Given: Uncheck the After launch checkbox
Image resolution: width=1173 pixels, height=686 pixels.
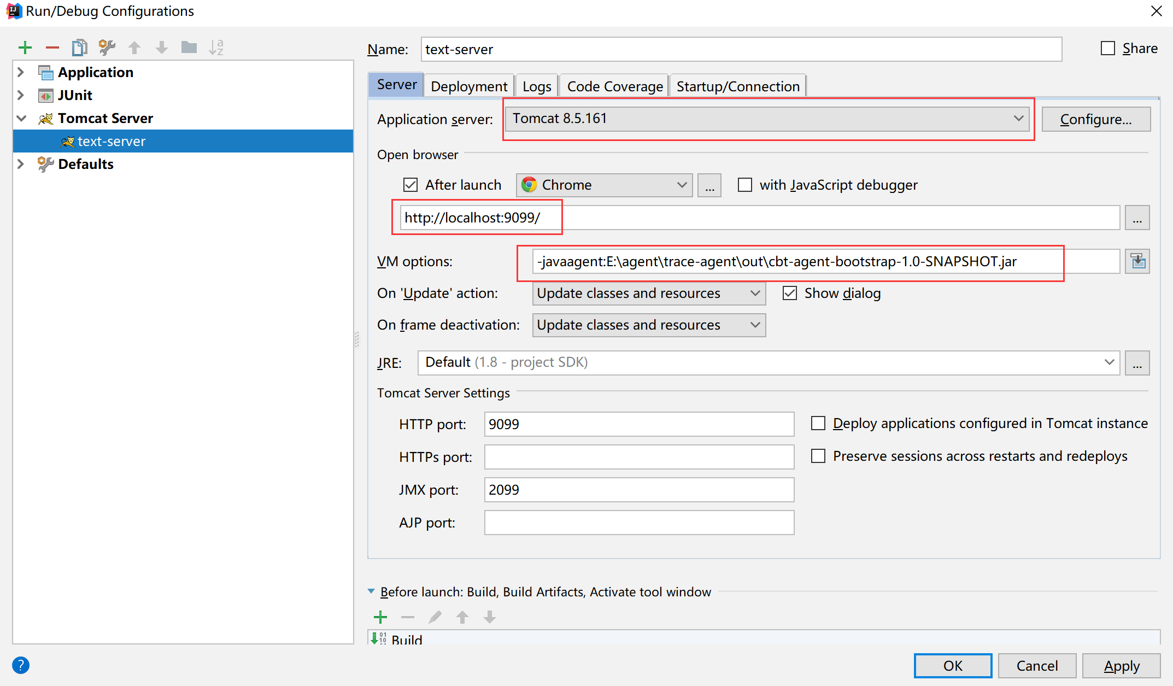Looking at the screenshot, I should point(410,185).
